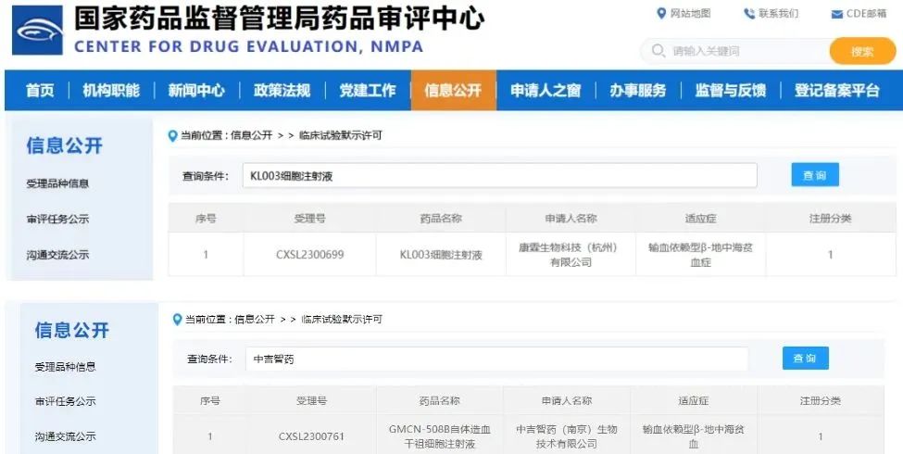Image resolution: width=903 pixels, height=454 pixels.
Task: Click applicant 康霖生物科技（杭州）有限公司
Action: click(571, 255)
